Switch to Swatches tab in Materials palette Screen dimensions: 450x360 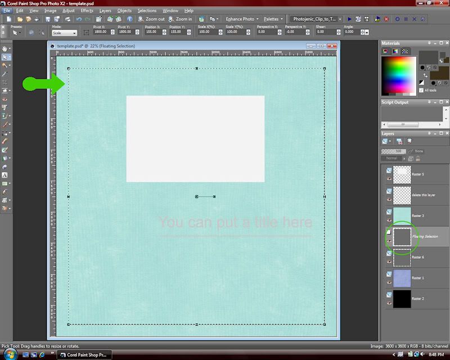click(405, 51)
